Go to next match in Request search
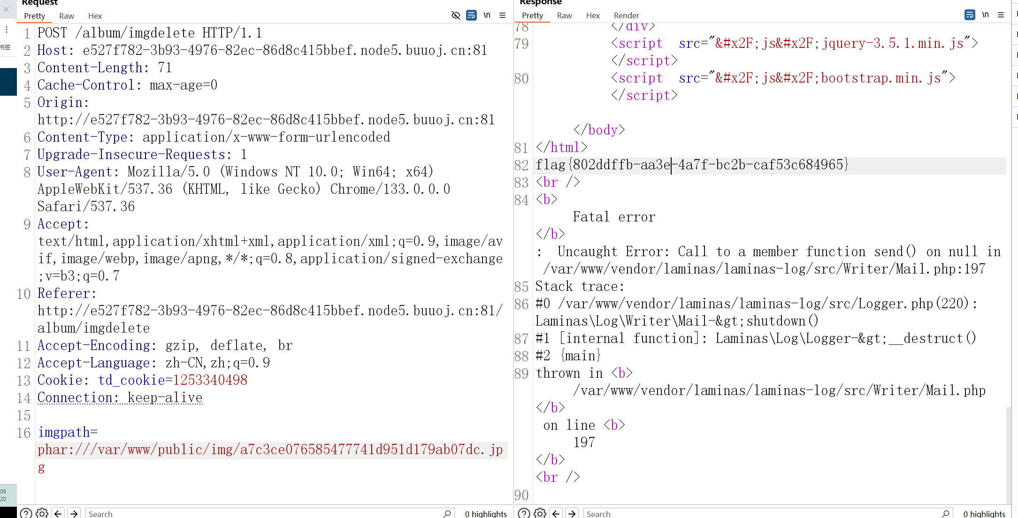Image resolution: width=1018 pixels, height=518 pixels. point(74,513)
